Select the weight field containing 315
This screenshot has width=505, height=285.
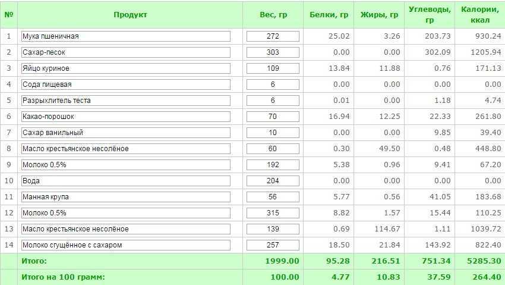pyautogui.click(x=273, y=213)
